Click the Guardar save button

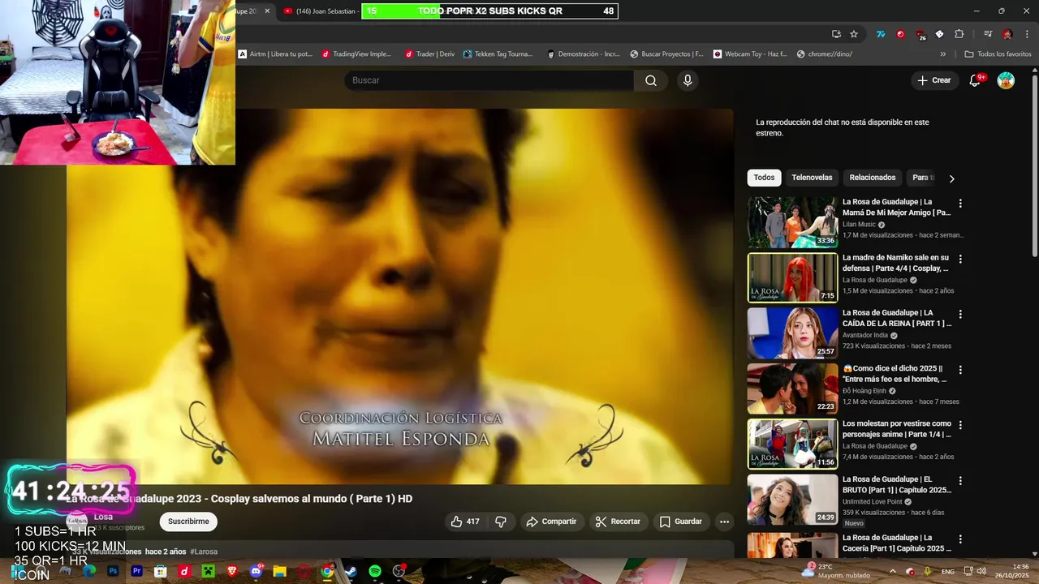tap(680, 522)
